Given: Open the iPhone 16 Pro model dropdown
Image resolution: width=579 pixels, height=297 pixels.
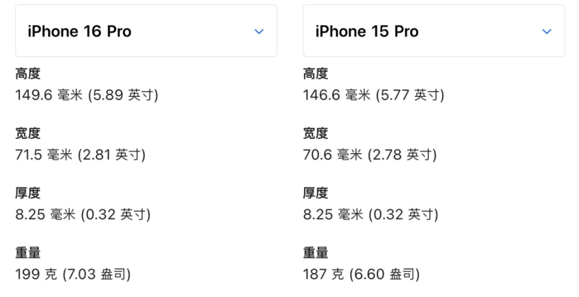Looking at the screenshot, I should (x=145, y=31).
